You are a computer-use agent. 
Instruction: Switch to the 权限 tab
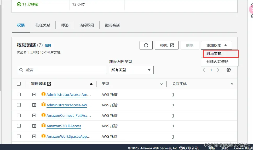click(21, 25)
